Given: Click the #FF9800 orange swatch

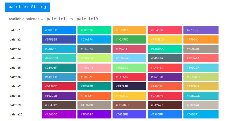Looking at the screenshot, I should click(x=201, y=39).
